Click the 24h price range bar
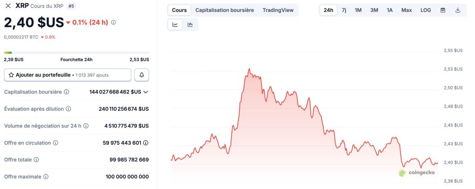This screenshot has height=189, width=475. click(77, 53)
